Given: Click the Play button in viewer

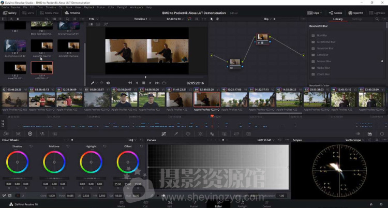Looking at the screenshot, I should coord(151,83).
